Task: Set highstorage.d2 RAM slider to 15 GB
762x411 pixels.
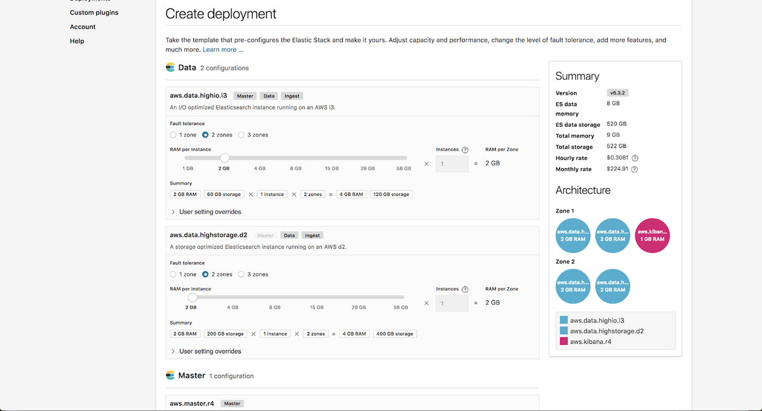Action: (317, 308)
